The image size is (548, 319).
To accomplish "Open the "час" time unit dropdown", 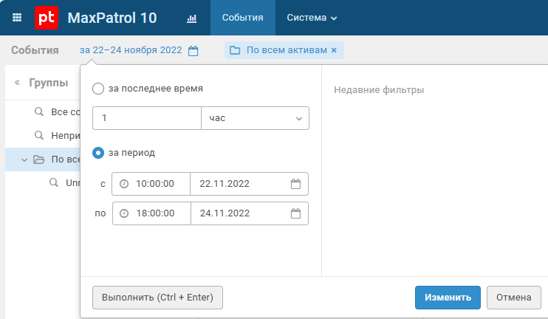I will [255, 118].
